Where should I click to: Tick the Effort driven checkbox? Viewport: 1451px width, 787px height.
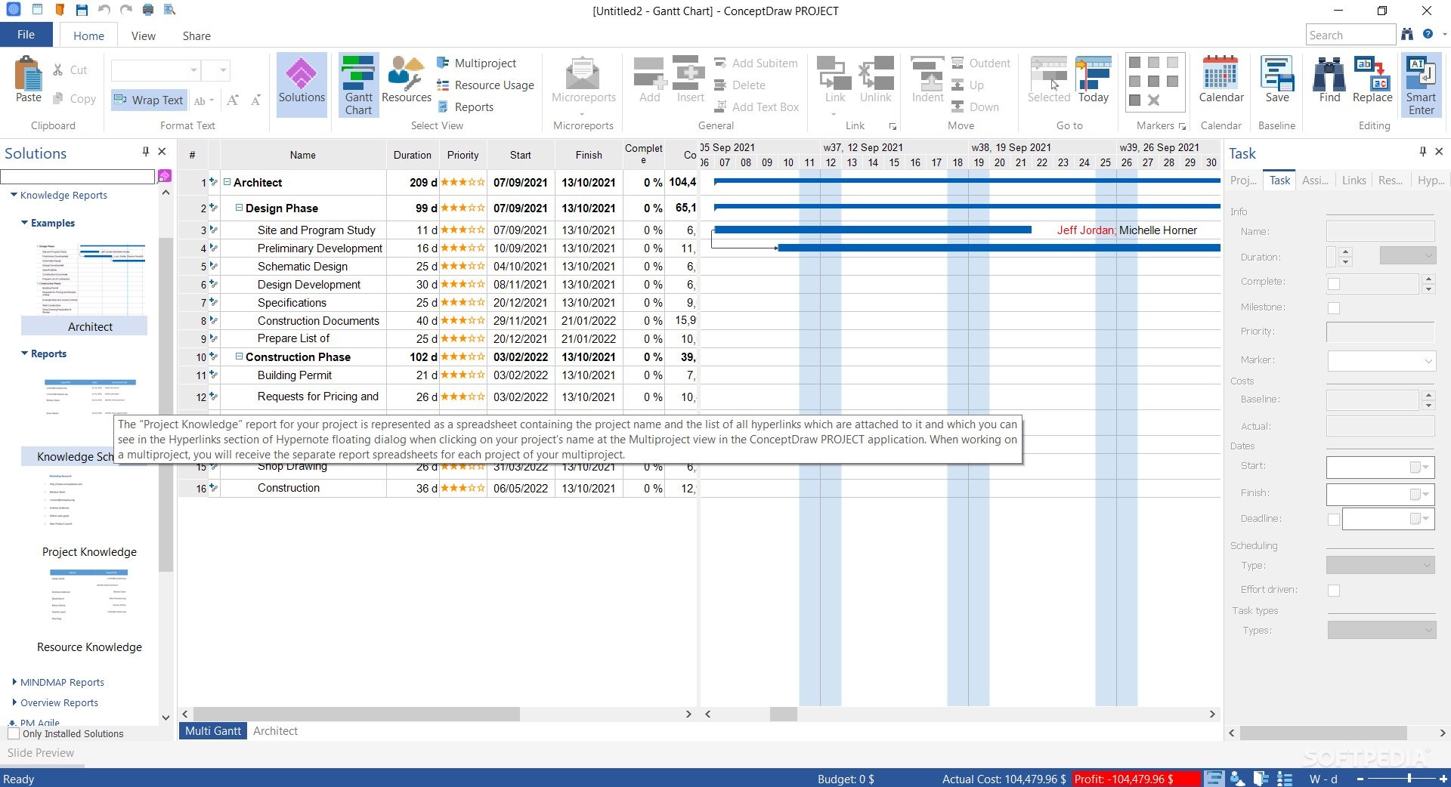(x=1334, y=590)
